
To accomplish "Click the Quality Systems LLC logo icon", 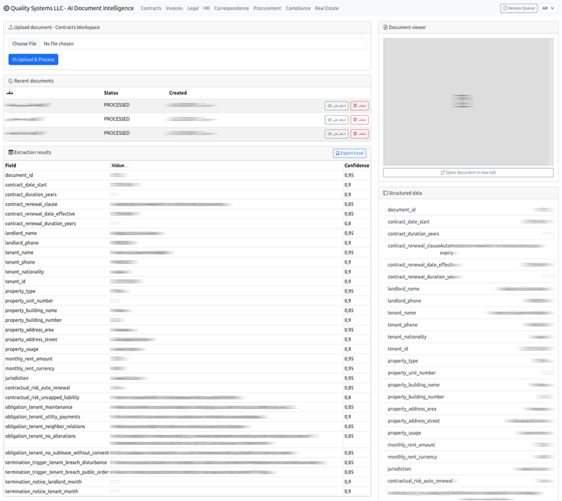I will (7, 8).
